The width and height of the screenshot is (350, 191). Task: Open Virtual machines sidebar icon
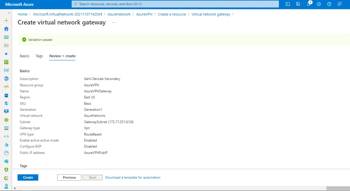(x=6, y=111)
